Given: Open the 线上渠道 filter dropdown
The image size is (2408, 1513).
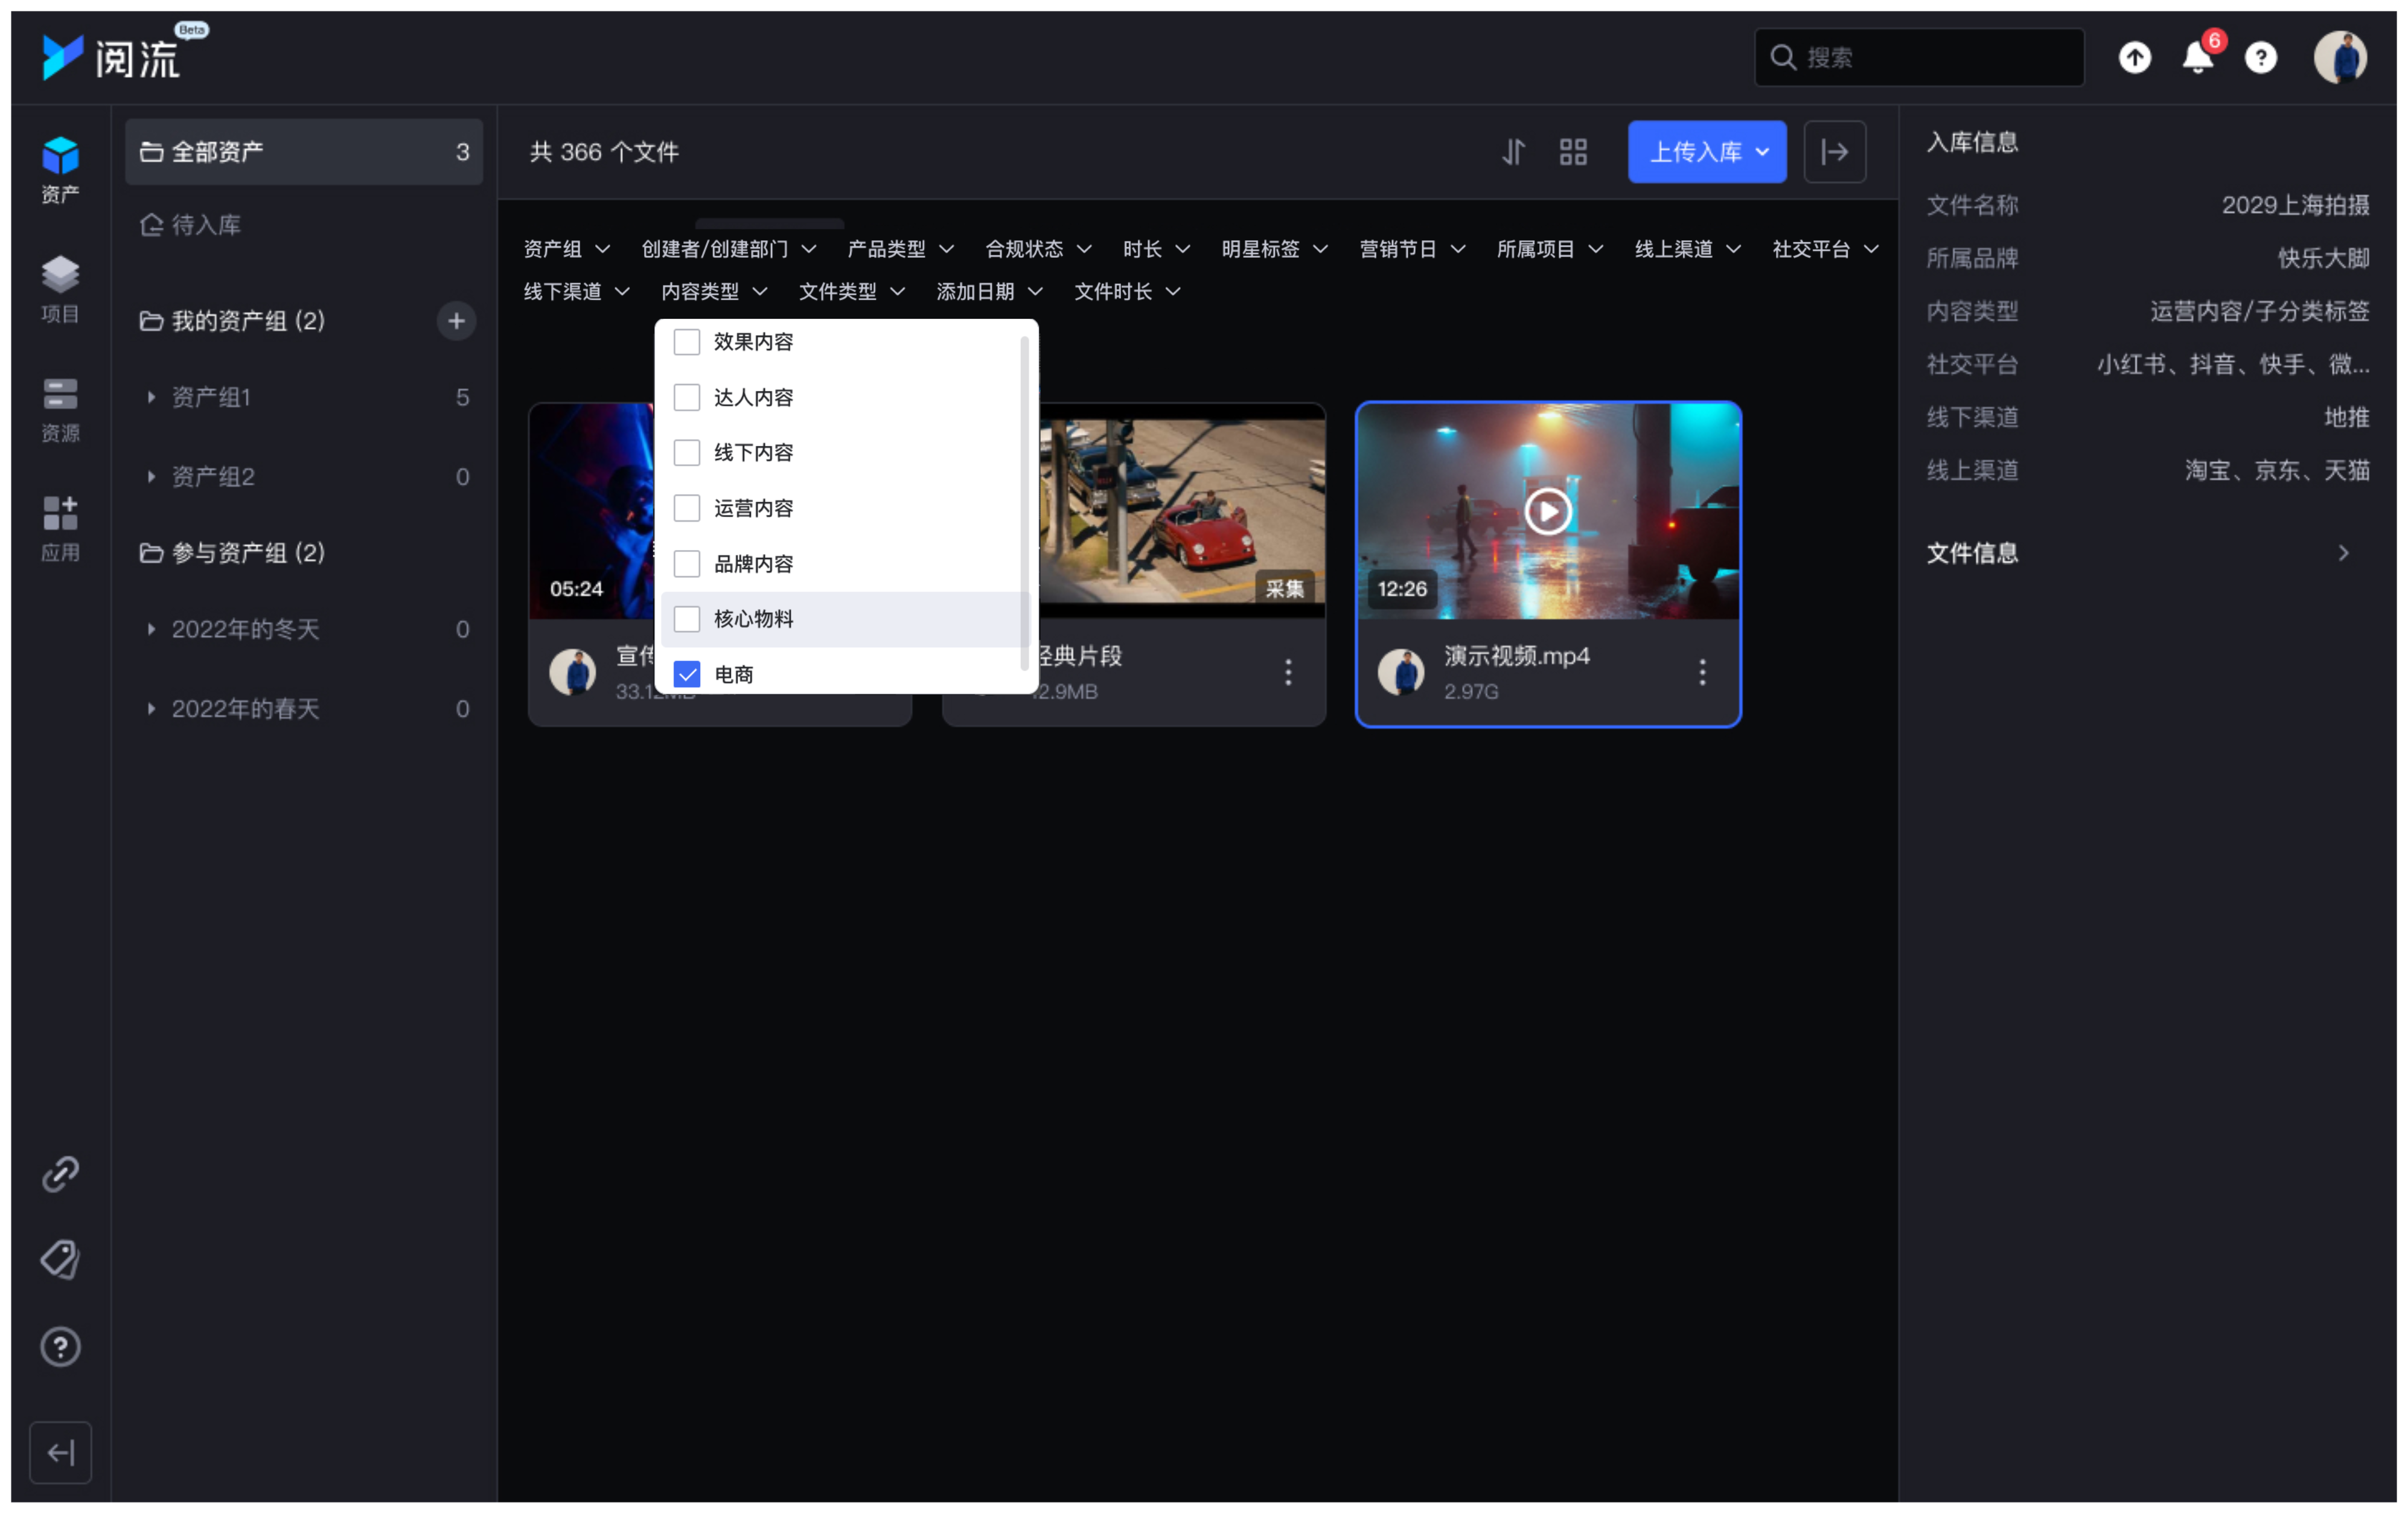Looking at the screenshot, I should (x=1688, y=249).
